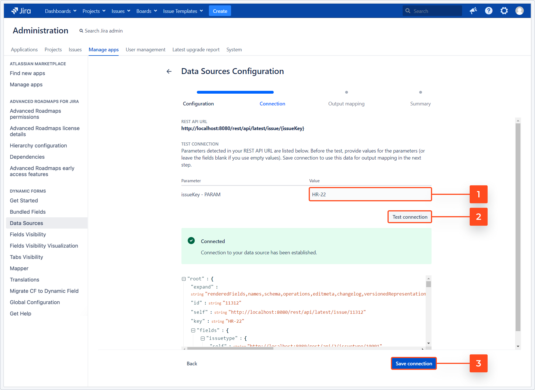The image size is (535, 390).
Task: Focus the top Search field
Action: [432, 11]
